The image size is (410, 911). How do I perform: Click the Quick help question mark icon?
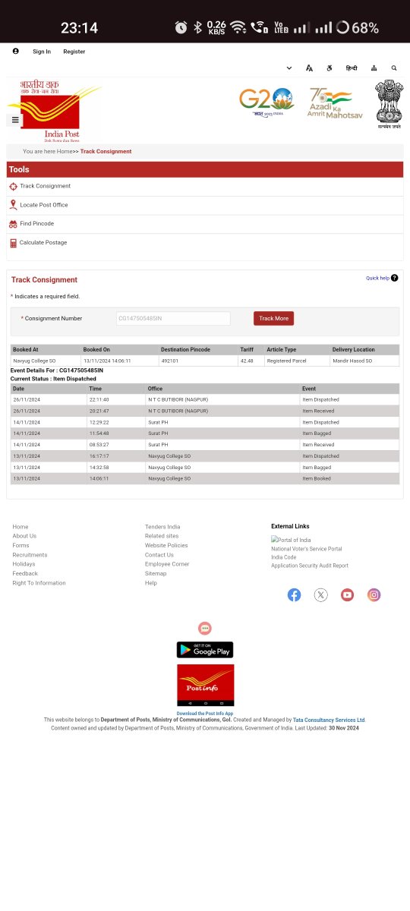click(394, 278)
